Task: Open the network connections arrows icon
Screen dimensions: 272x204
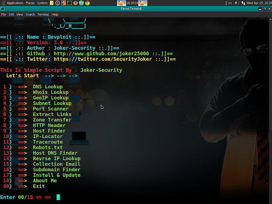Action: 243,3
